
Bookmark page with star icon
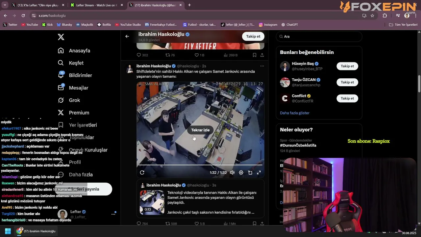[372, 15]
